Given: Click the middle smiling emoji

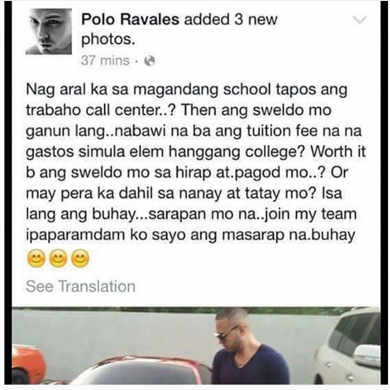Looking at the screenshot, I should 58,259.
